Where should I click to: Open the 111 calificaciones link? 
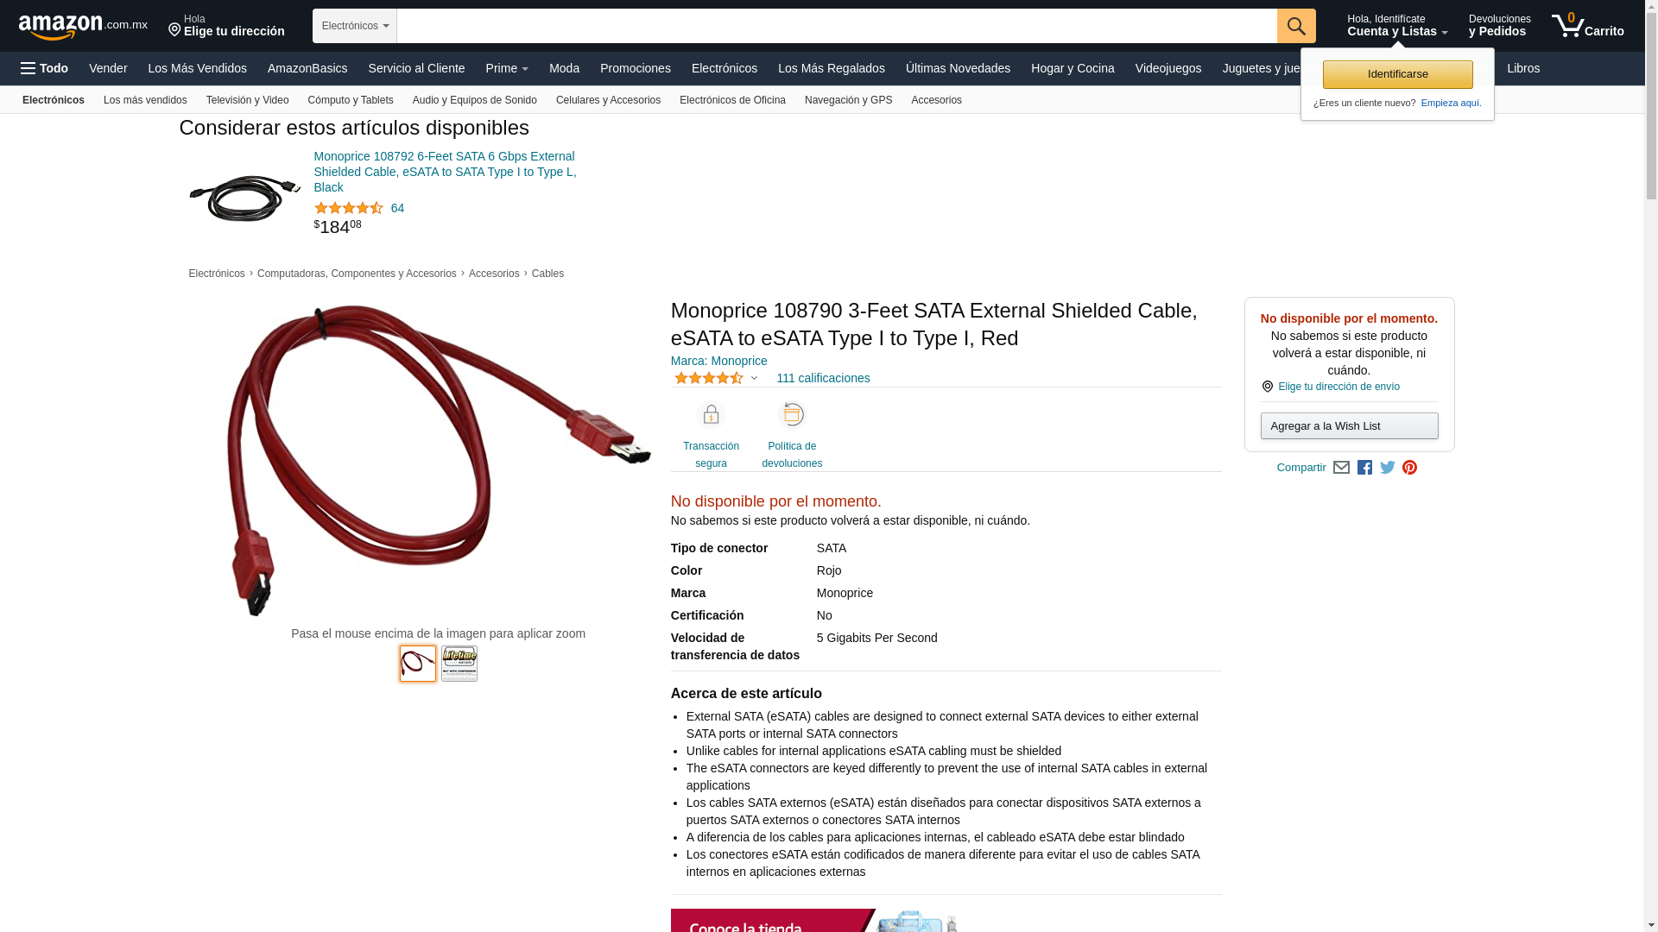pyautogui.click(x=823, y=378)
